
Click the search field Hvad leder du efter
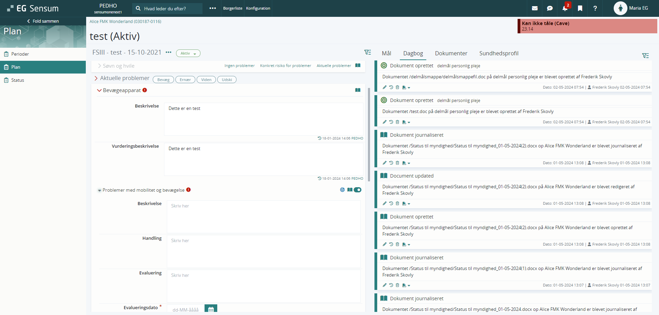[x=167, y=9]
